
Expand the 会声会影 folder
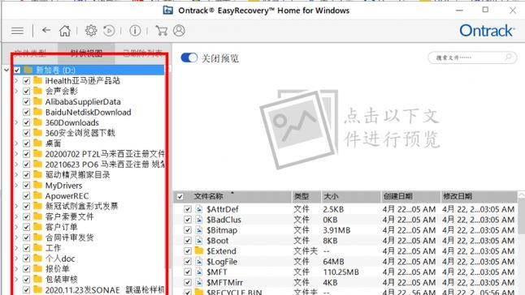pos(16,91)
